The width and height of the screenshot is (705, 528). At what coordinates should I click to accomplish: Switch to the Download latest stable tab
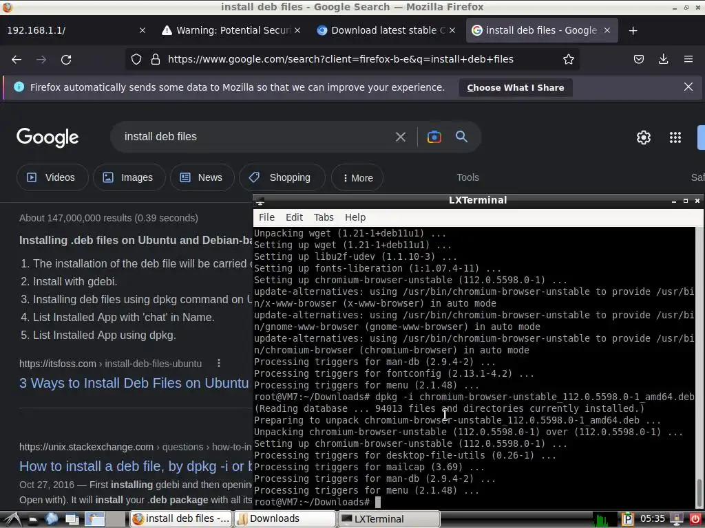click(x=386, y=30)
